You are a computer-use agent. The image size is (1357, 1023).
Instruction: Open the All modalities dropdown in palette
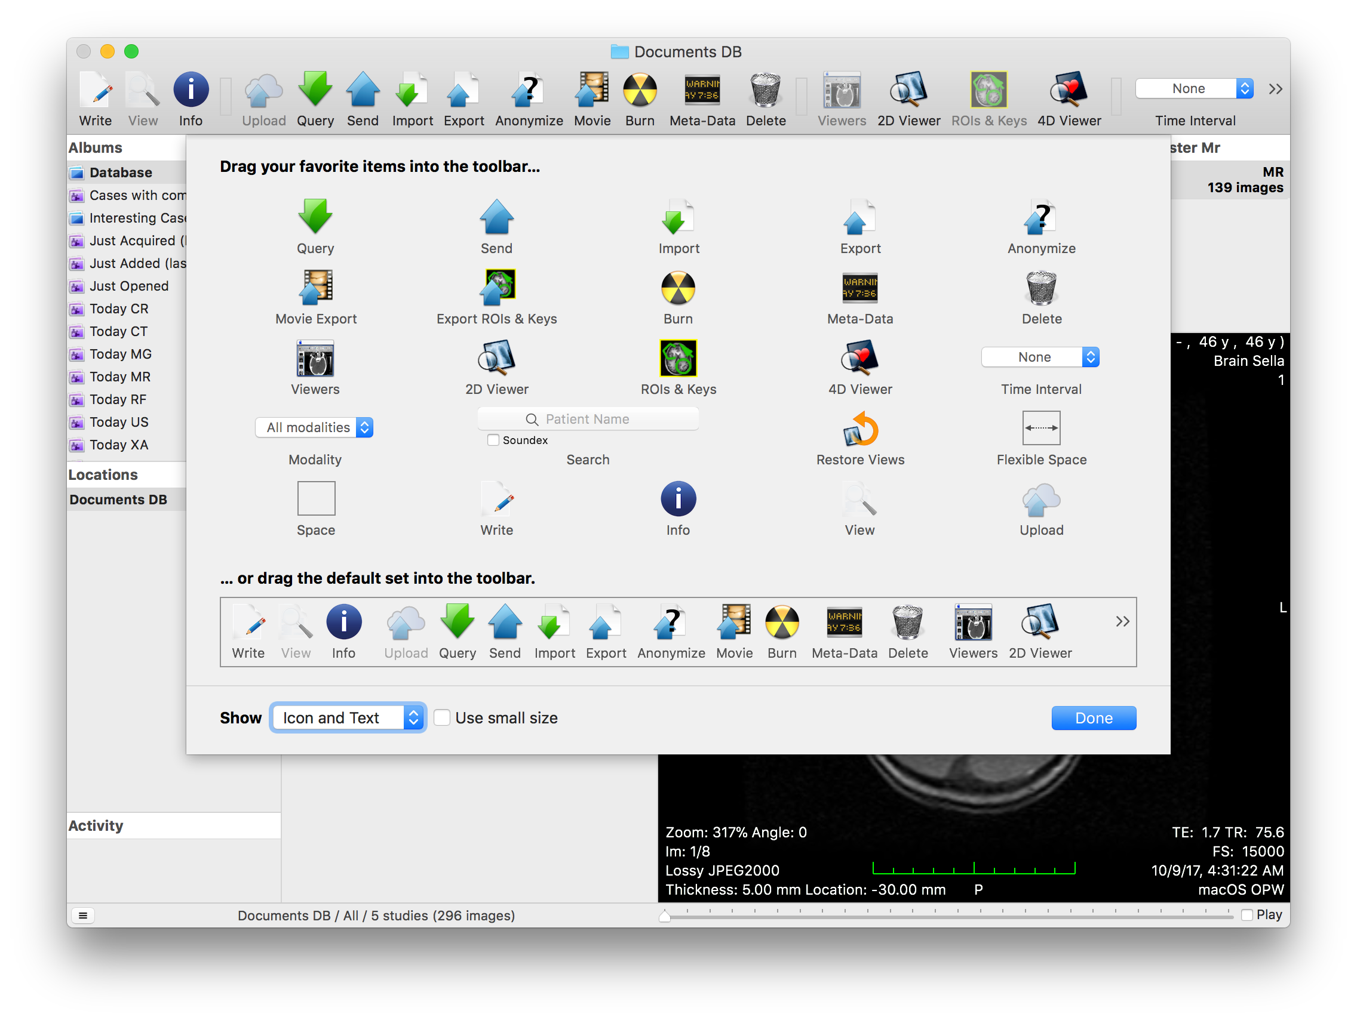point(314,427)
